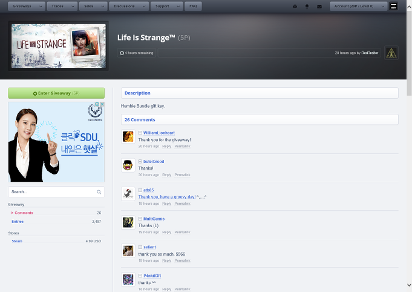
Task: Open MultiGumis's avatar
Action: pos(128,222)
